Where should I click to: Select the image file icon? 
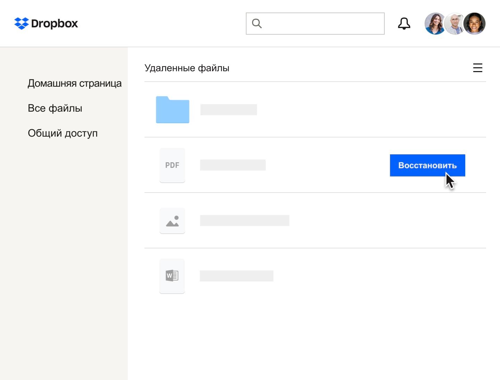pos(172,221)
